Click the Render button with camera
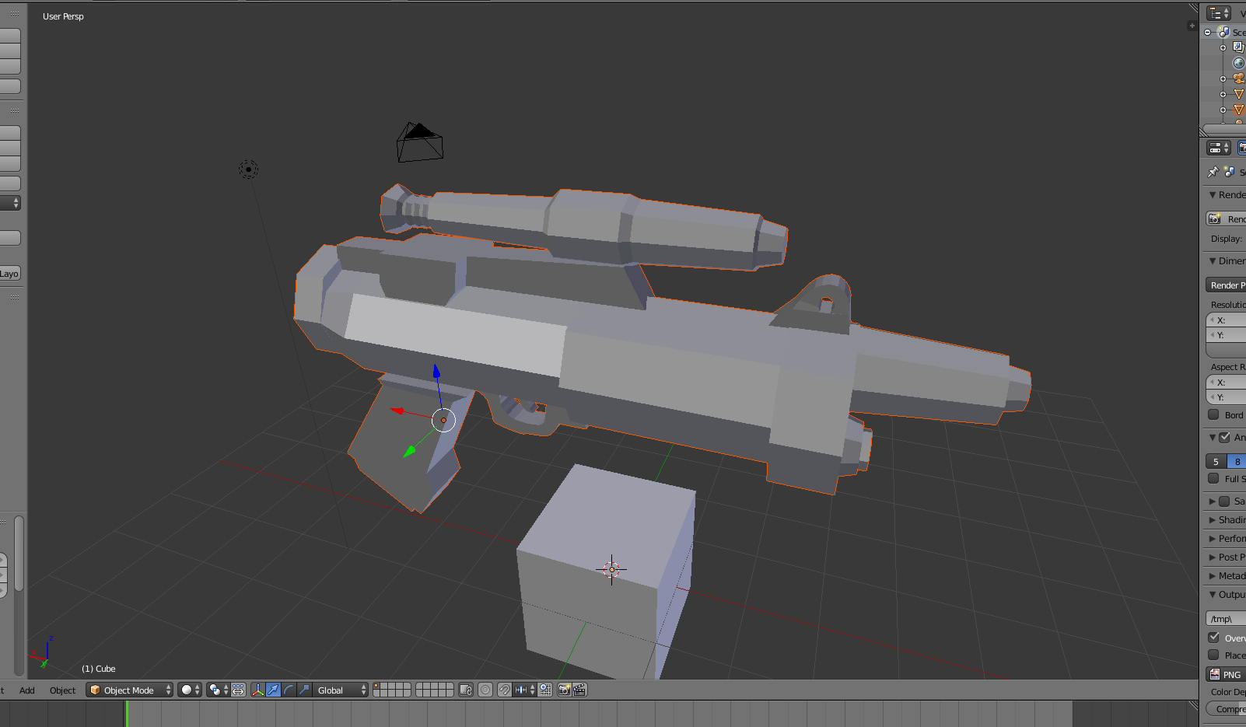 coord(1227,219)
